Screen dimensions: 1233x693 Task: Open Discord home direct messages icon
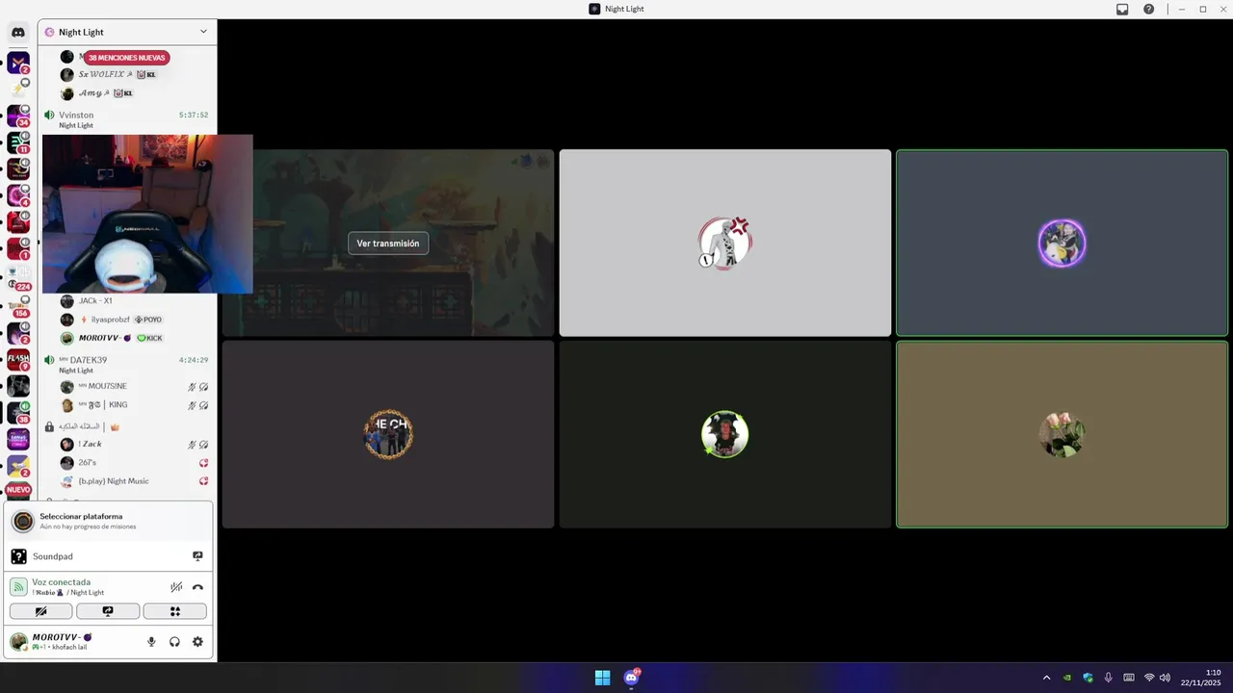pyautogui.click(x=18, y=33)
